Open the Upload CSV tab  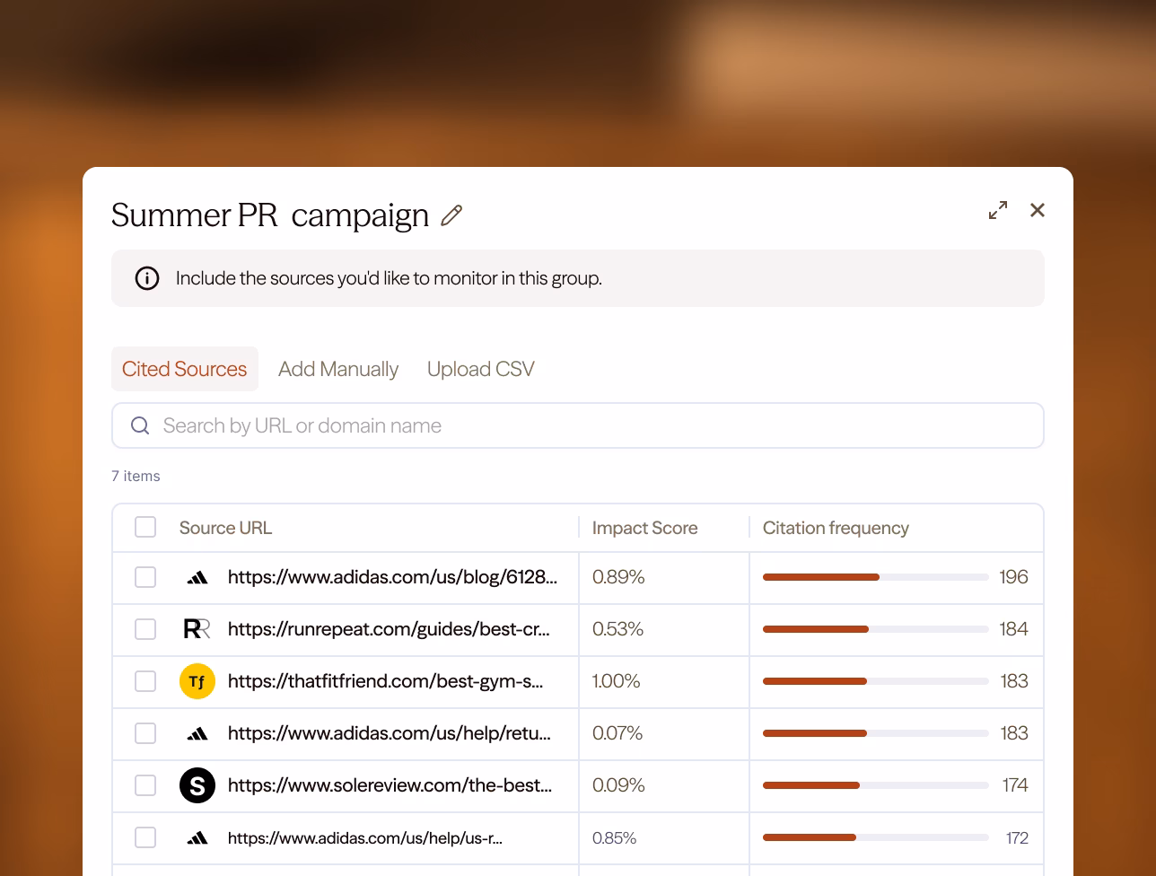481,369
